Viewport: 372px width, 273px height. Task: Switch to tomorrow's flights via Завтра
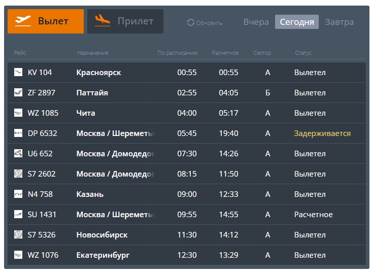click(x=339, y=22)
